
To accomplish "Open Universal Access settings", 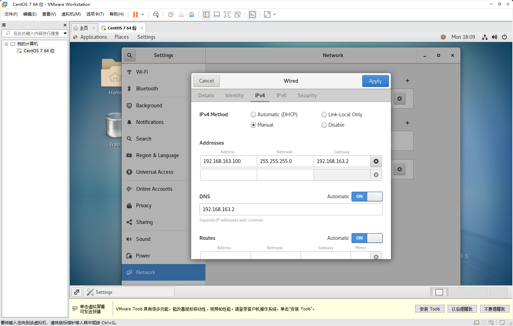I will coord(164,172).
